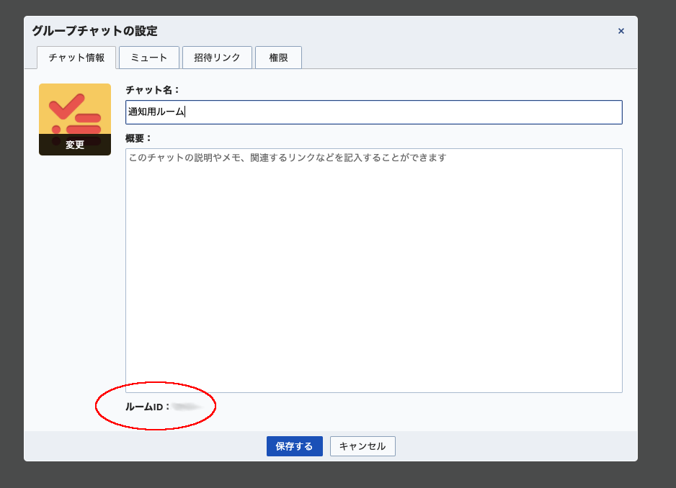The width and height of the screenshot is (676, 488).
Task: Switch to the チャット情報 tab
Action: (x=76, y=58)
